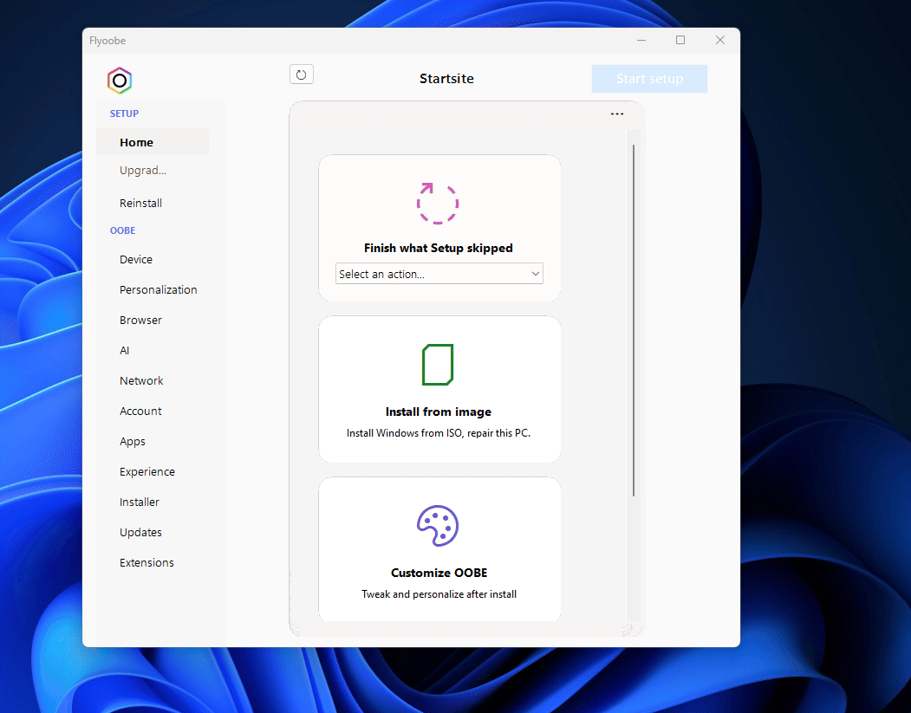Viewport: 911px width, 713px height.
Task: Select the AI sidebar entry
Action: click(x=125, y=350)
